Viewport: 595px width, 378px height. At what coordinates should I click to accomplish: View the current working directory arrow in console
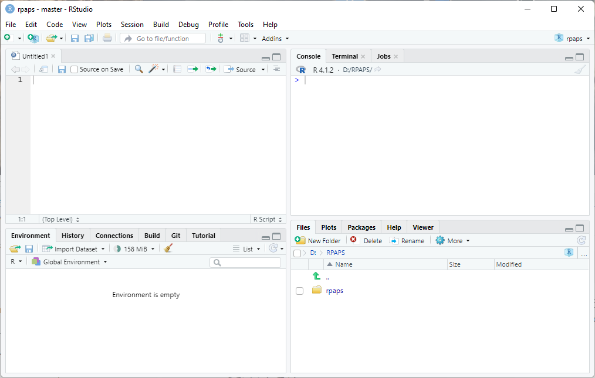[377, 69]
